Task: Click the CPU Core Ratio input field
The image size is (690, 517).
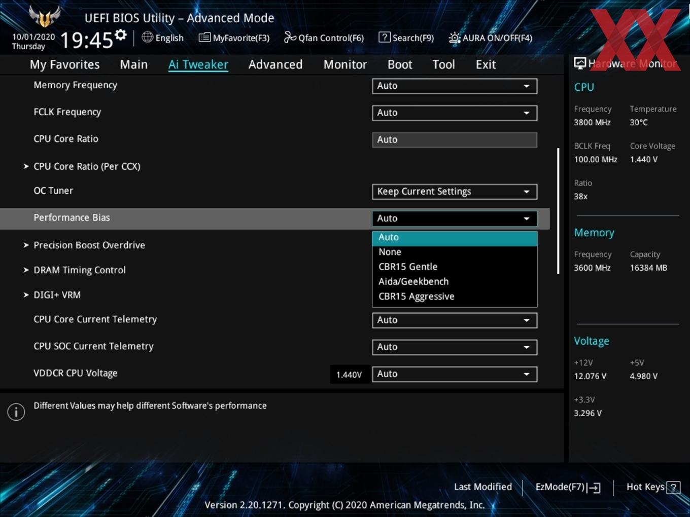Action: coord(455,140)
